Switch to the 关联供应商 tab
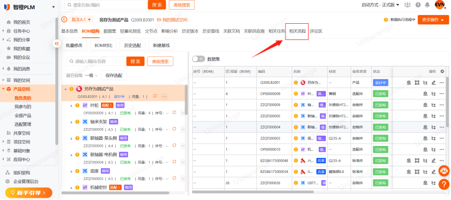Viewport: 451px width, 200px height. 254,31
